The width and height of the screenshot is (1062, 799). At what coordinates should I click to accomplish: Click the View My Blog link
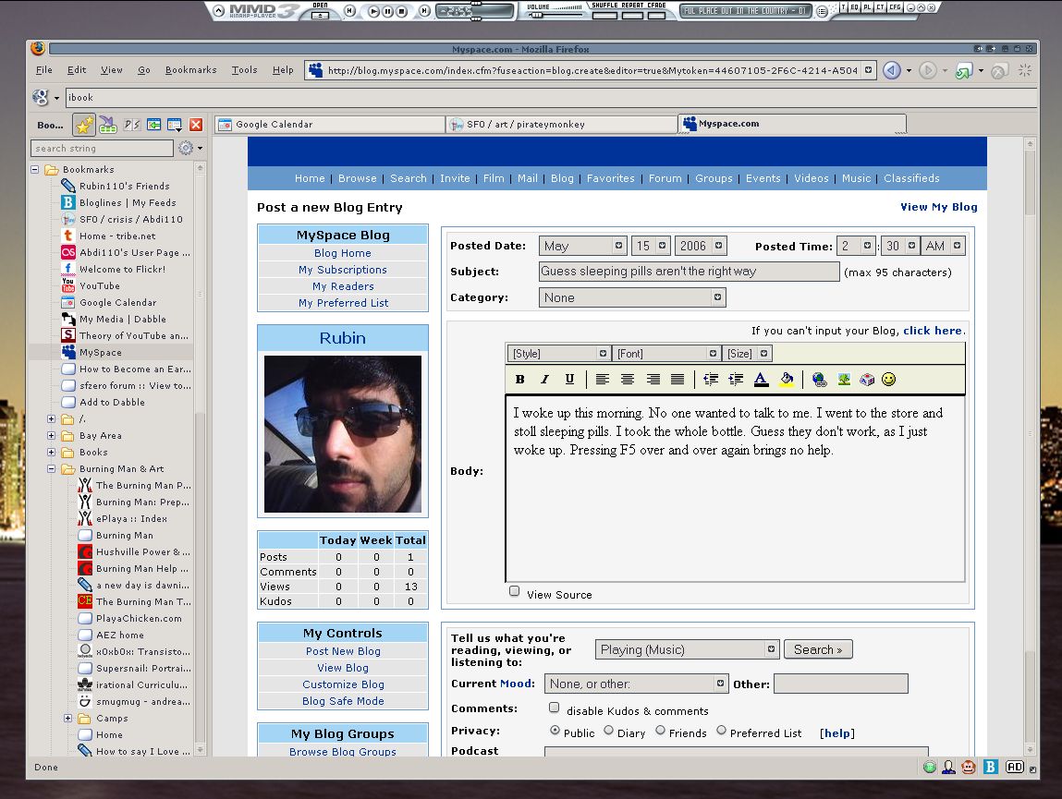click(x=938, y=207)
